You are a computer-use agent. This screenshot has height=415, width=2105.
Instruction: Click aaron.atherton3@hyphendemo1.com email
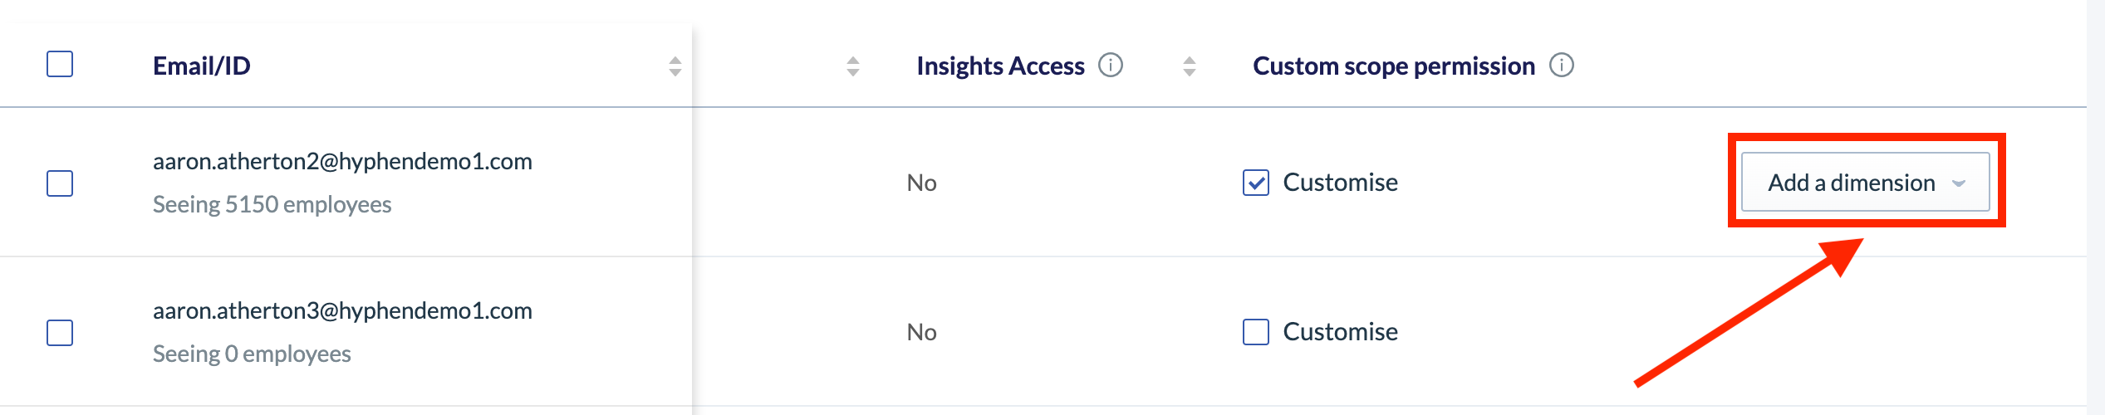[x=342, y=310]
